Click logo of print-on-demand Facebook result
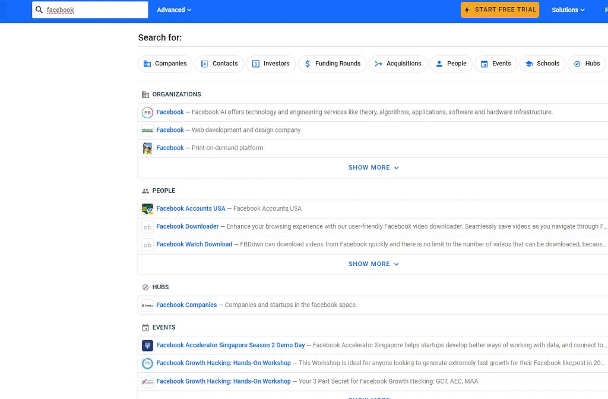 (x=147, y=148)
